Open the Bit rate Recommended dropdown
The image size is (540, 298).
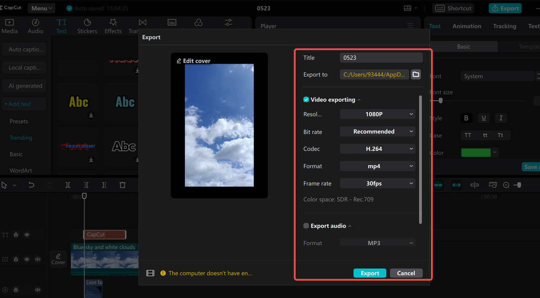click(378, 131)
